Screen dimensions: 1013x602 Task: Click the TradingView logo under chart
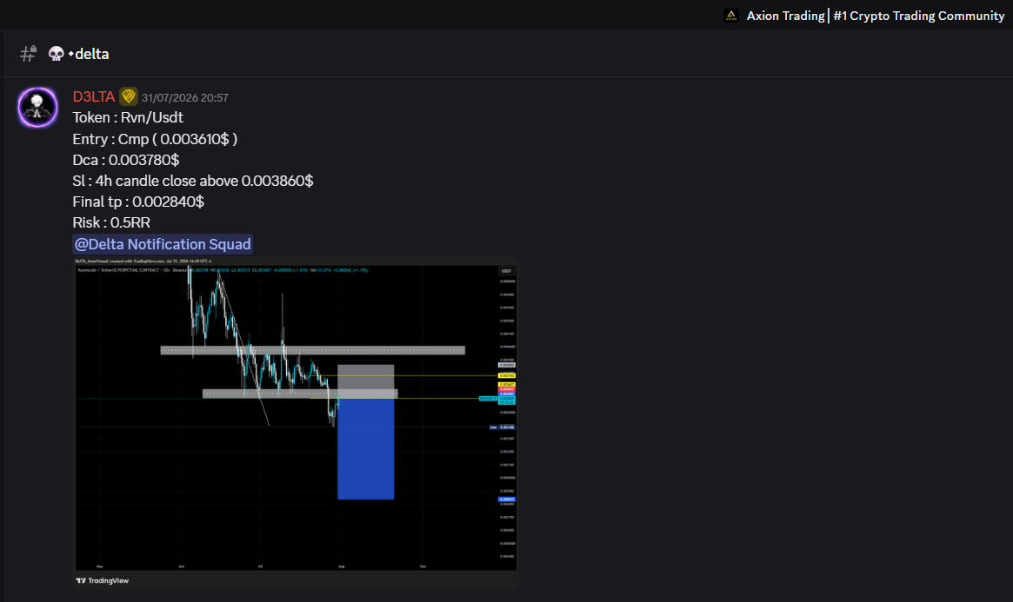(102, 580)
